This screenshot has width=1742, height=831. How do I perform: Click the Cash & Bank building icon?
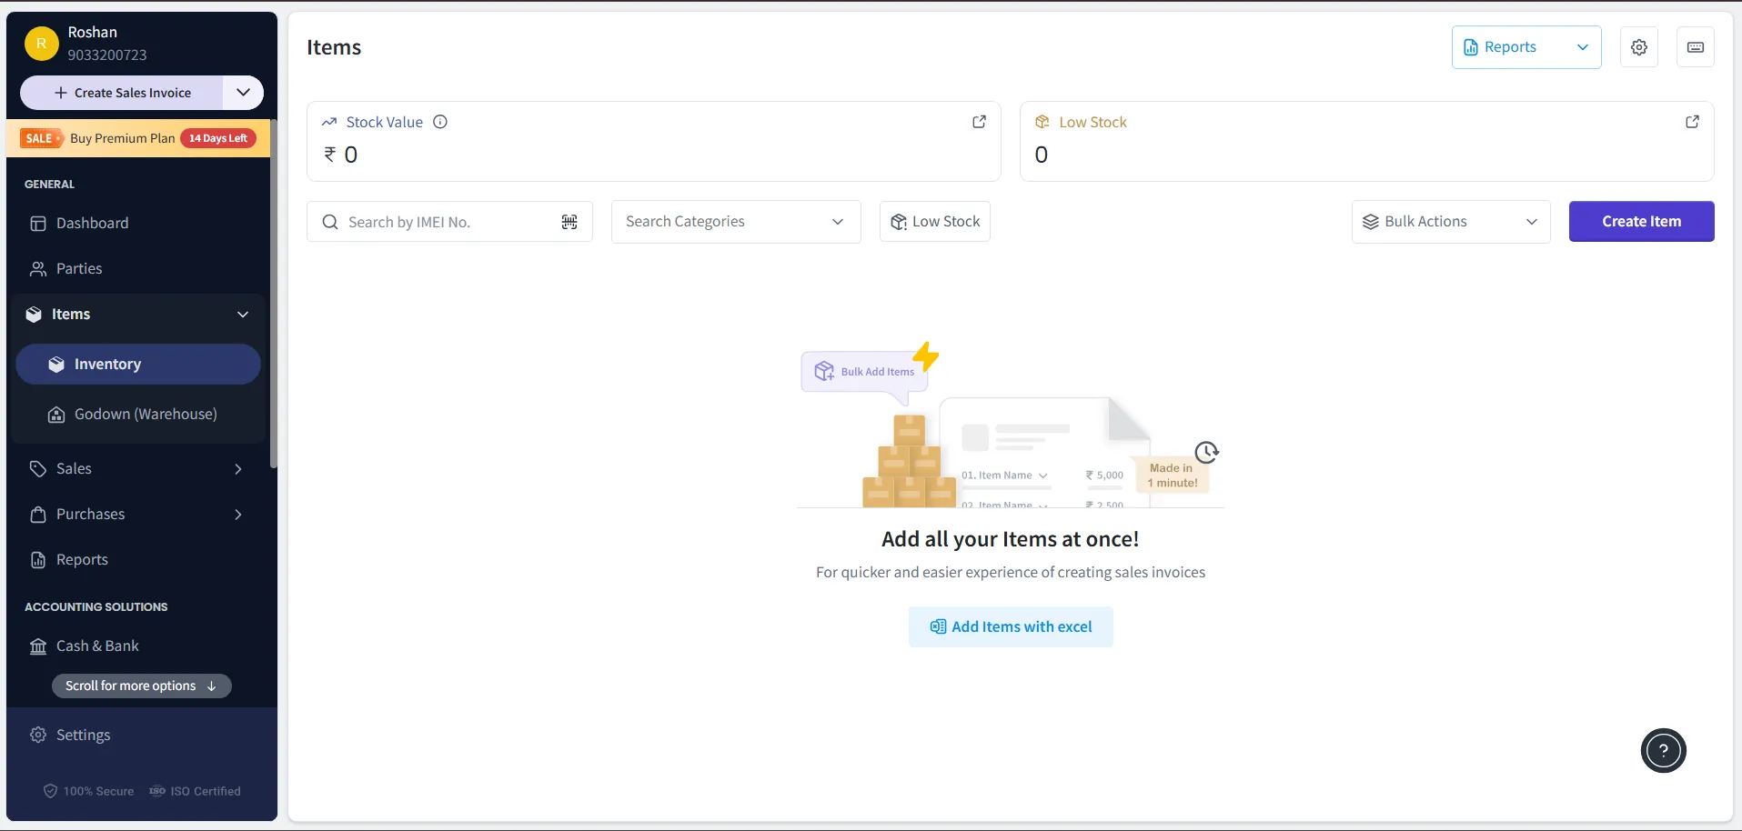coord(38,646)
